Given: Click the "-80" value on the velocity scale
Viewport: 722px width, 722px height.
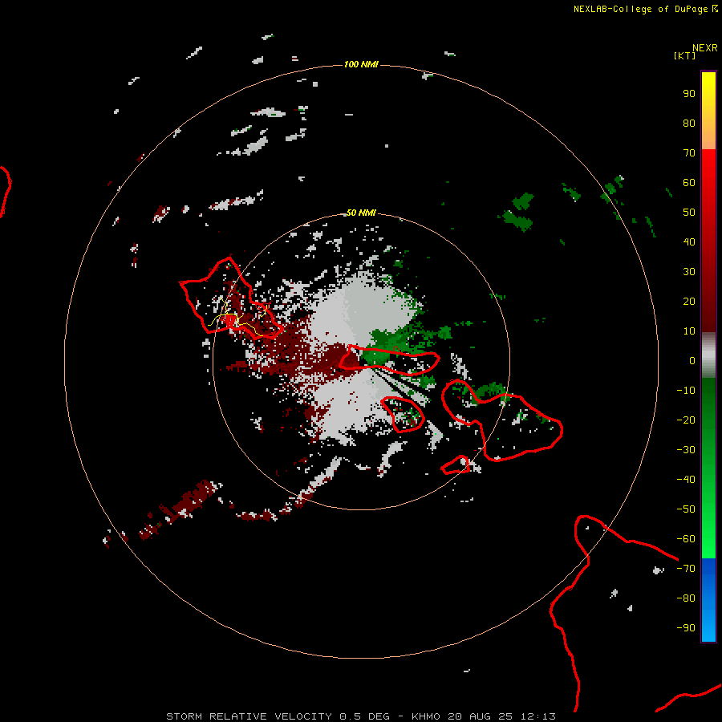Looking at the screenshot, I should click(686, 598).
